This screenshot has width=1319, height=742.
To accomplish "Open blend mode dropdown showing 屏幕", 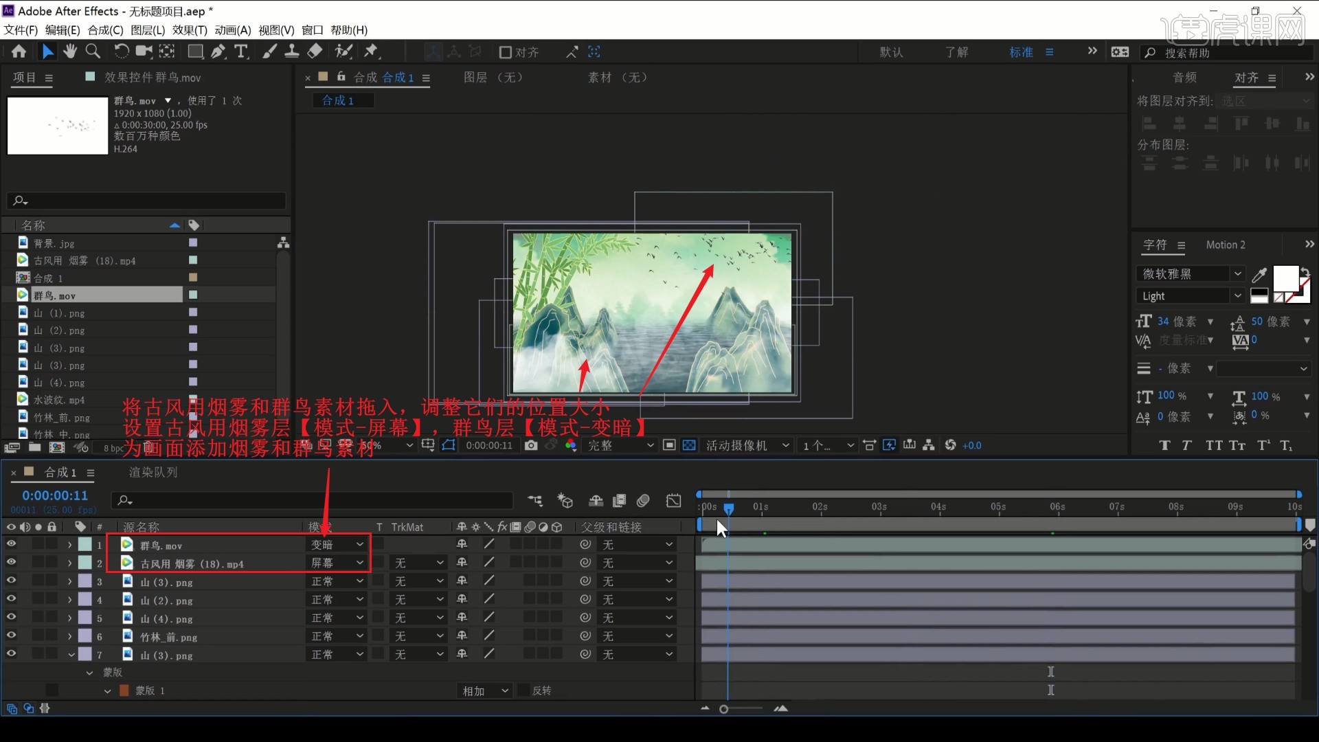I will click(337, 563).
